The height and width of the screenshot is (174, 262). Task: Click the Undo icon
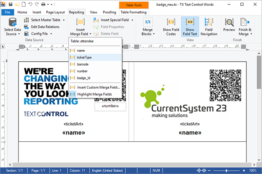point(30,4)
